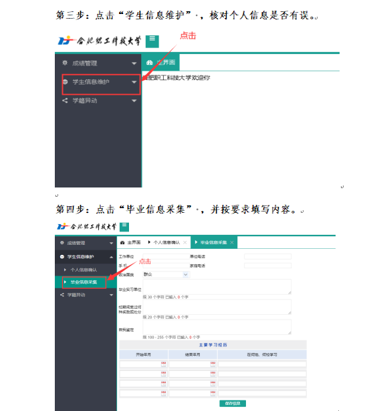Click the share icon beside 学籍异动 in upper sidebar
The image size is (367, 411).
pos(65,100)
